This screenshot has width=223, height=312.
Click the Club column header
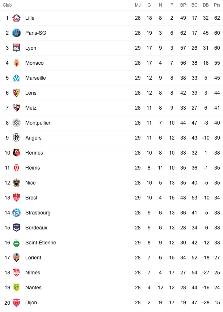pos(7,5)
